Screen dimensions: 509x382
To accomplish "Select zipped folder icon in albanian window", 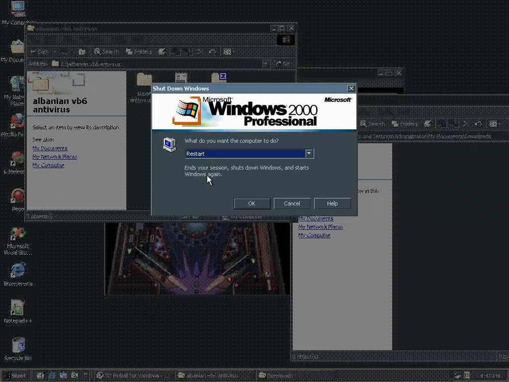I will 219,78.
